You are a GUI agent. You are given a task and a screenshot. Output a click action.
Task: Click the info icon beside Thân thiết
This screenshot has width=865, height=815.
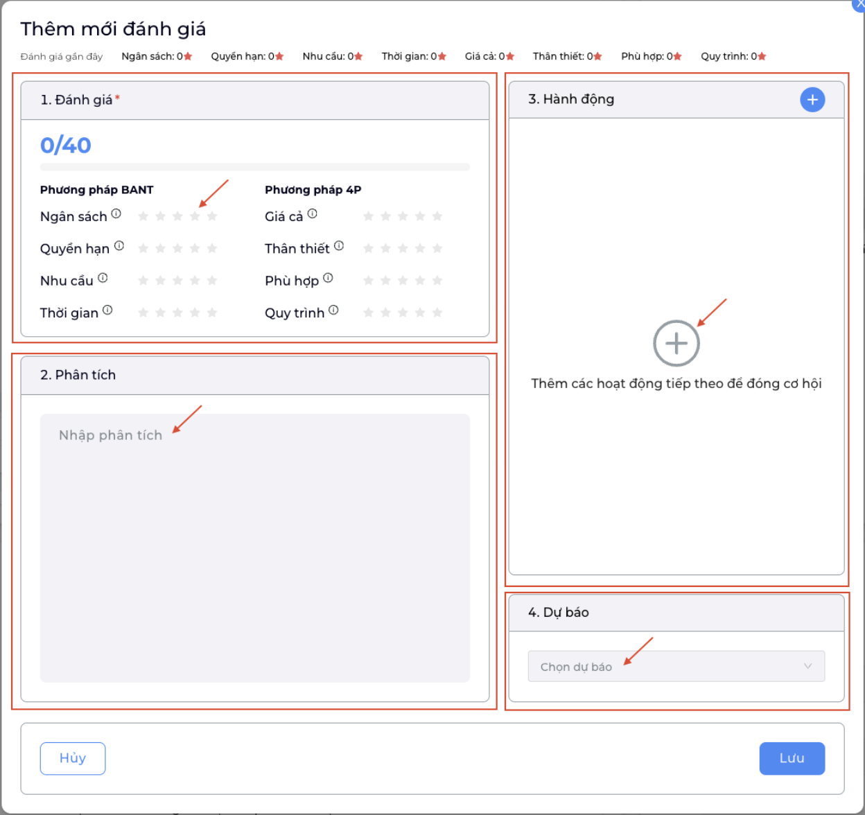pyautogui.click(x=339, y=246)
